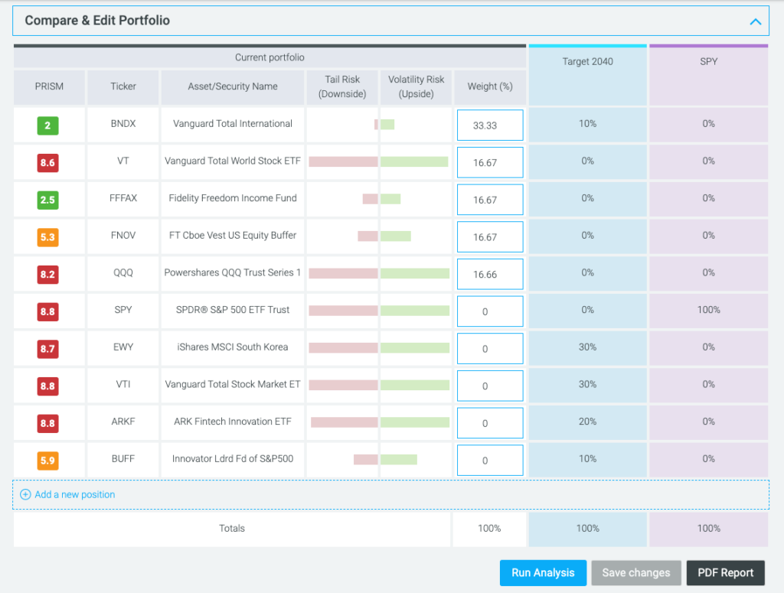This screenshot has width=784, height=593.
Task: Click the green PRISM badge 2.5
Action: 48,200
